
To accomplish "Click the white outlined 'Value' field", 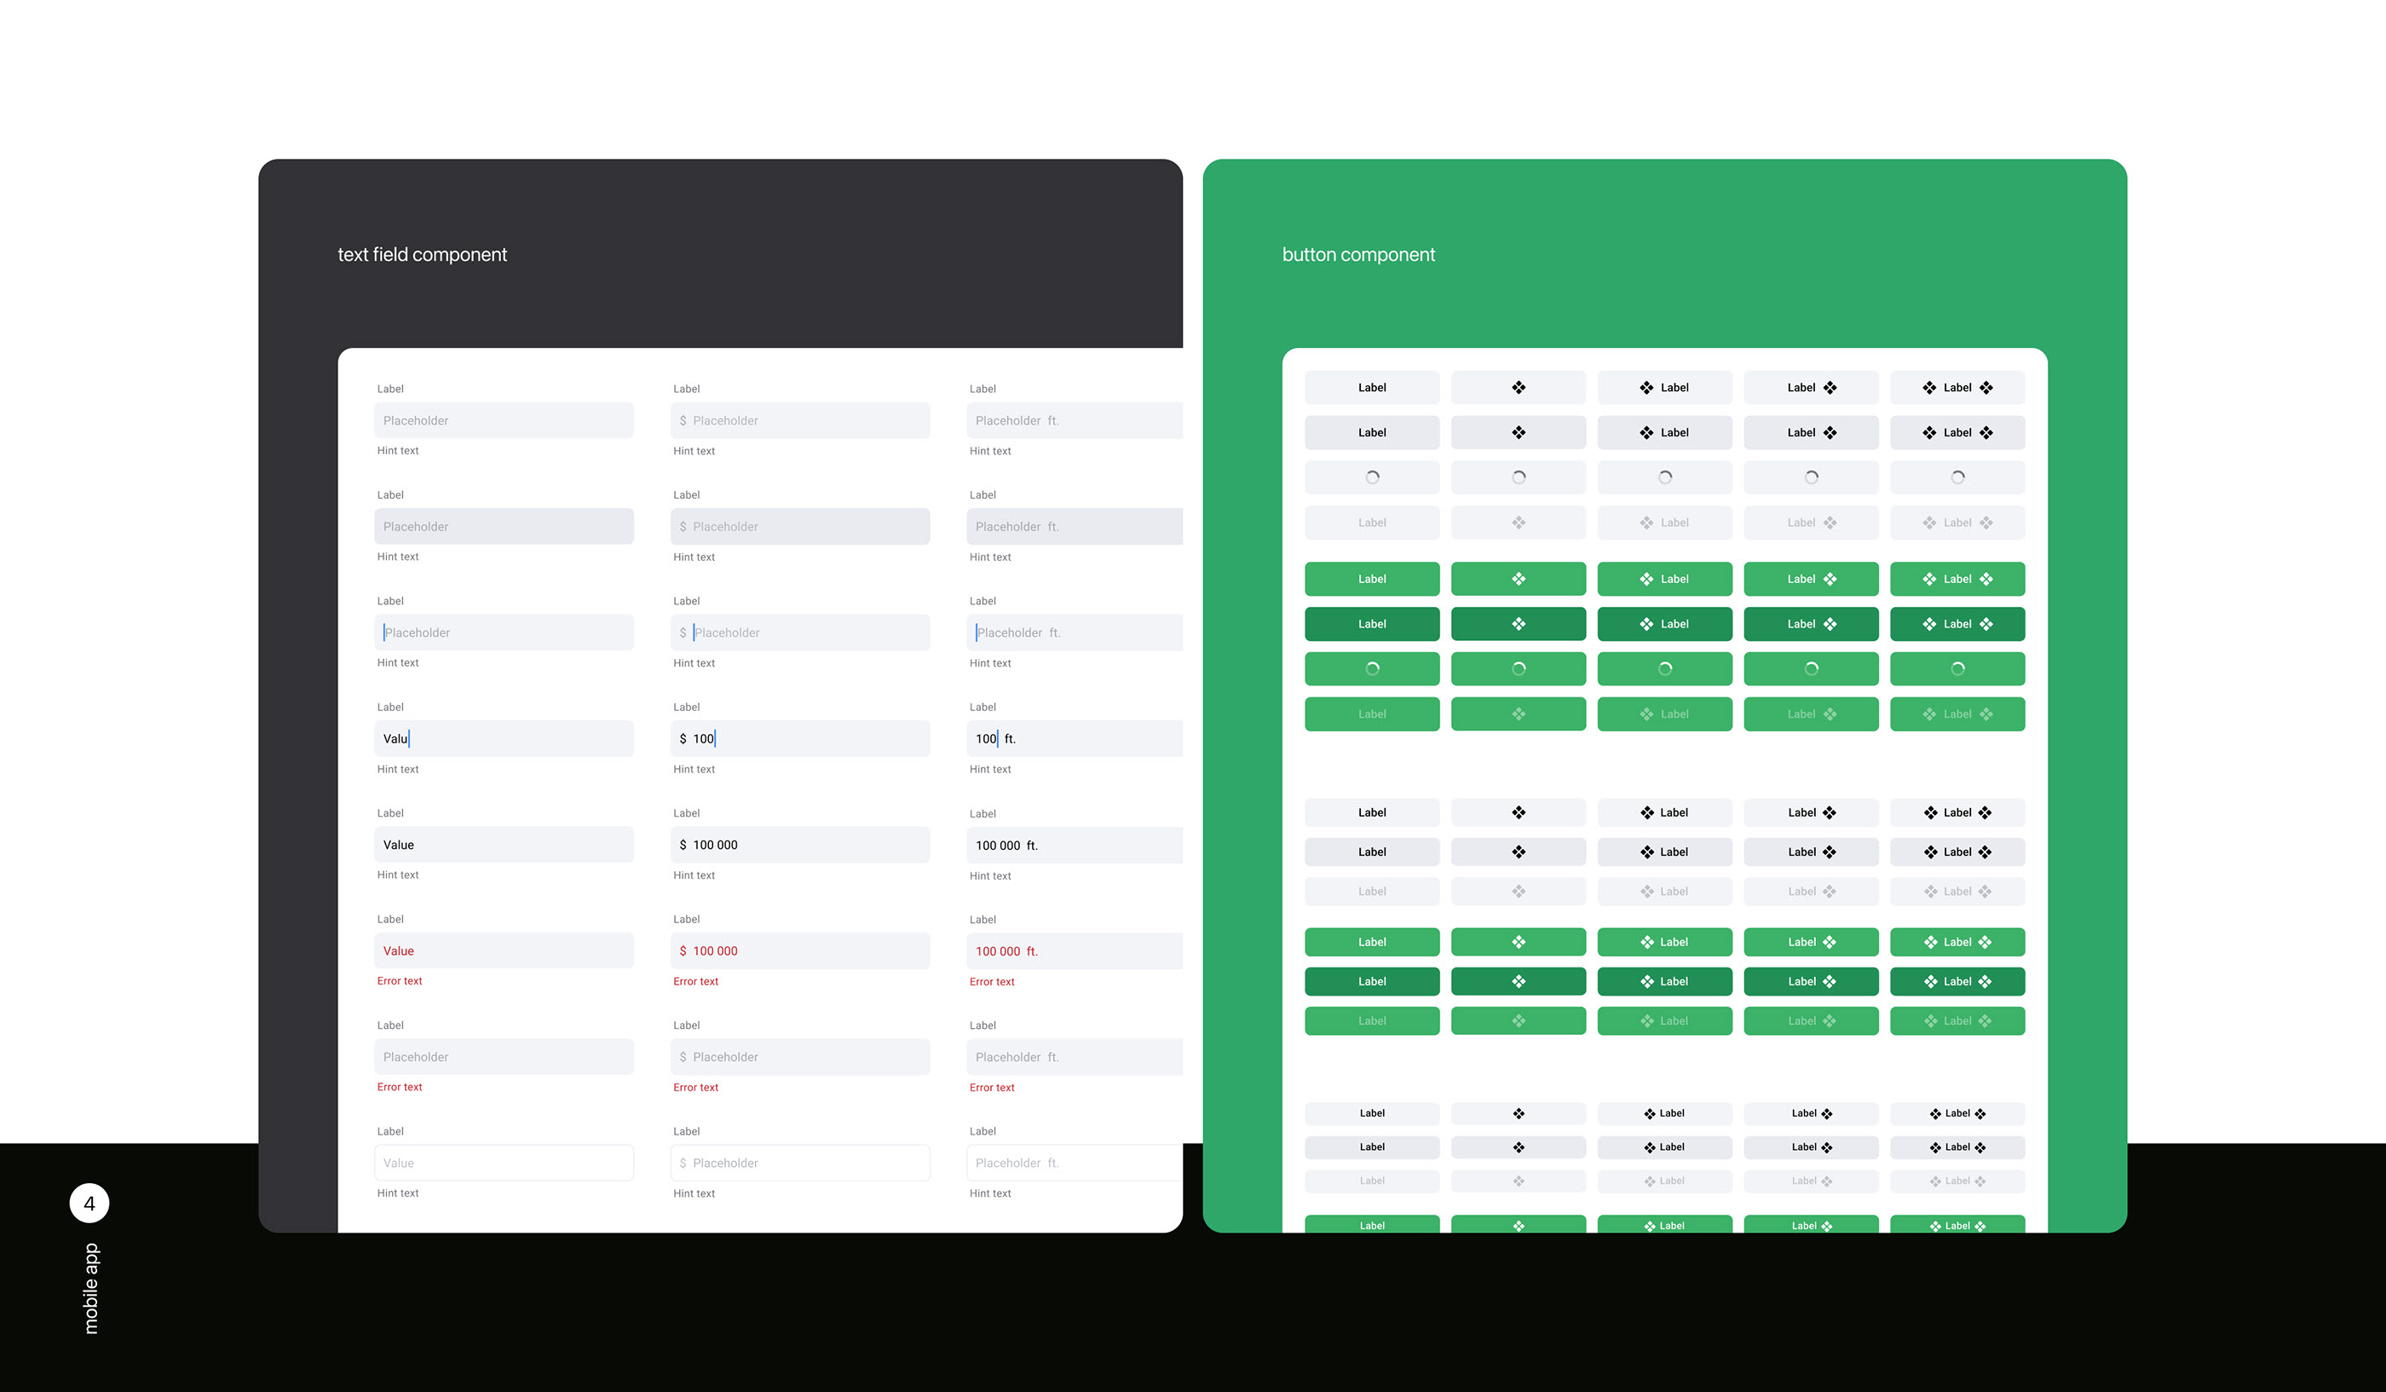I will pos(504,1163).
